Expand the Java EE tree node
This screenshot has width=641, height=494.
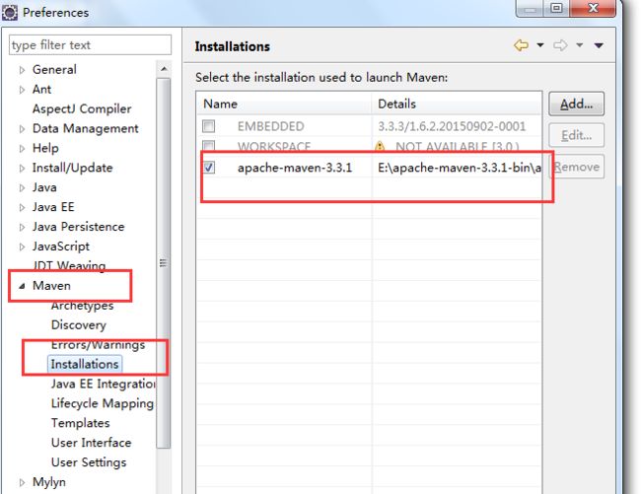tap(22, 207)
